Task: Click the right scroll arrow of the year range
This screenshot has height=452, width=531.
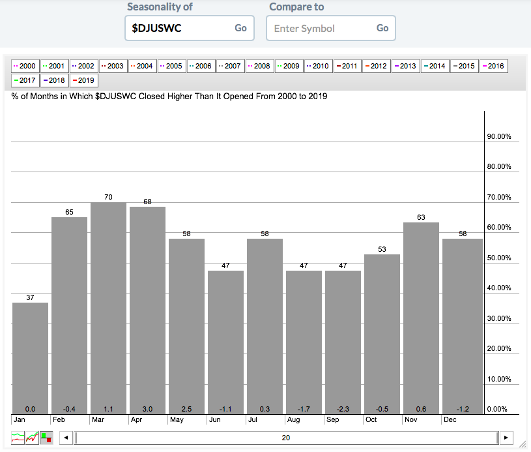Action: pos(506,438)
